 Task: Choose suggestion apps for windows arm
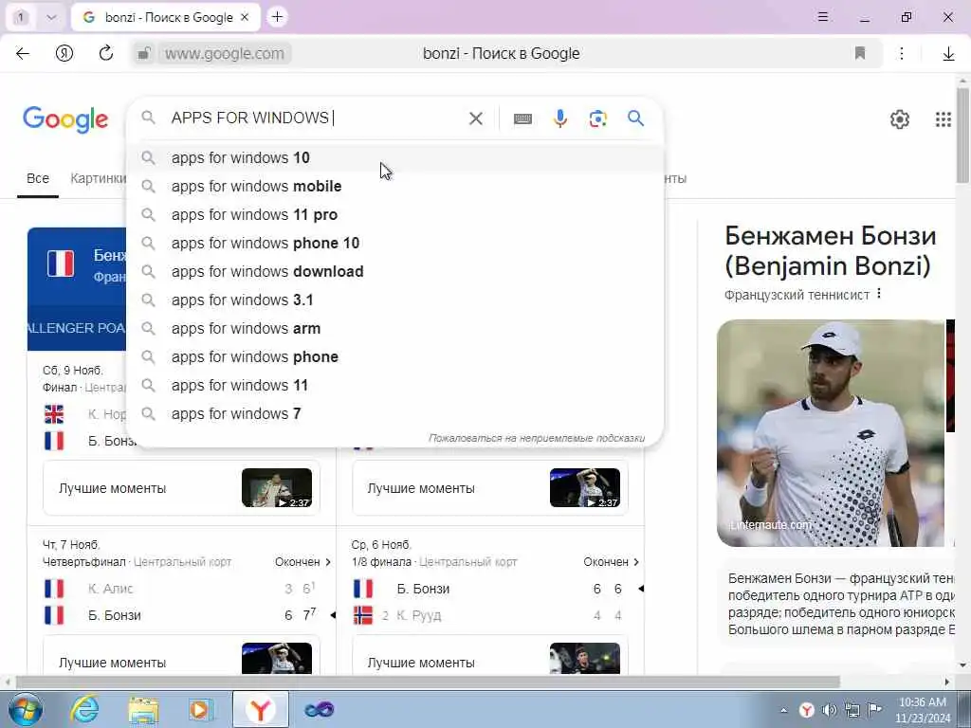pyautogui.click(x=394, y=329)
